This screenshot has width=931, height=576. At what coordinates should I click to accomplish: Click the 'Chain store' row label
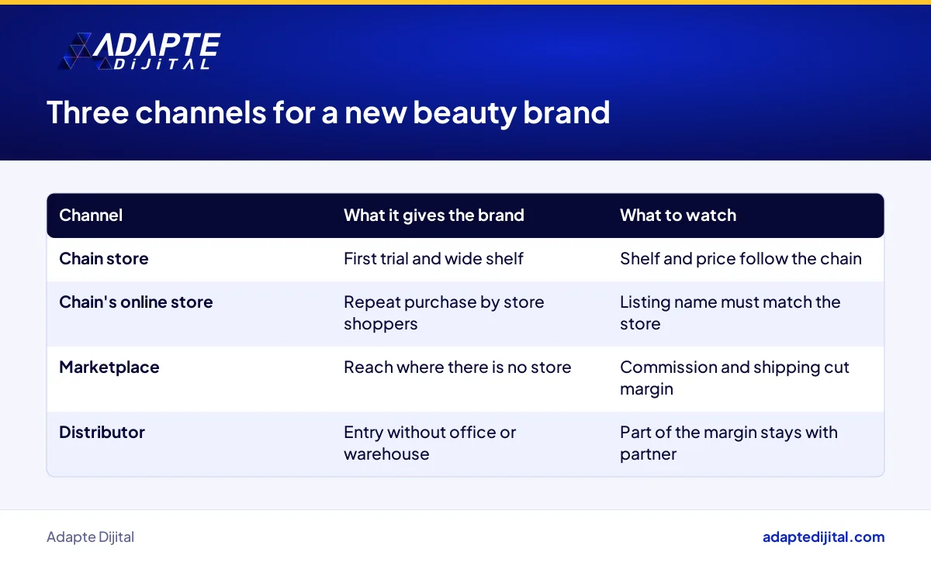pyautogui.click(x=103, y=259)
